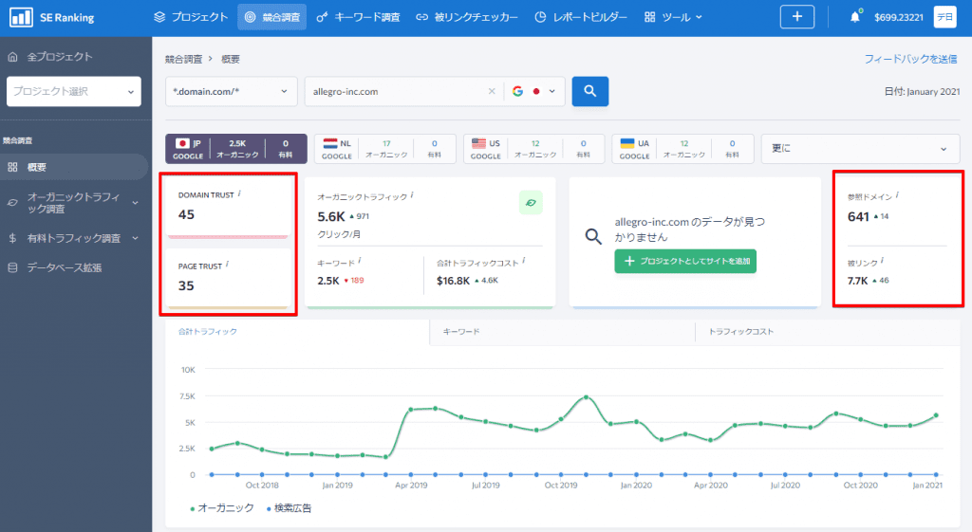972x532 pixels.
Task: Click the blue search magnifier button
Action: (x=590, y=91)
